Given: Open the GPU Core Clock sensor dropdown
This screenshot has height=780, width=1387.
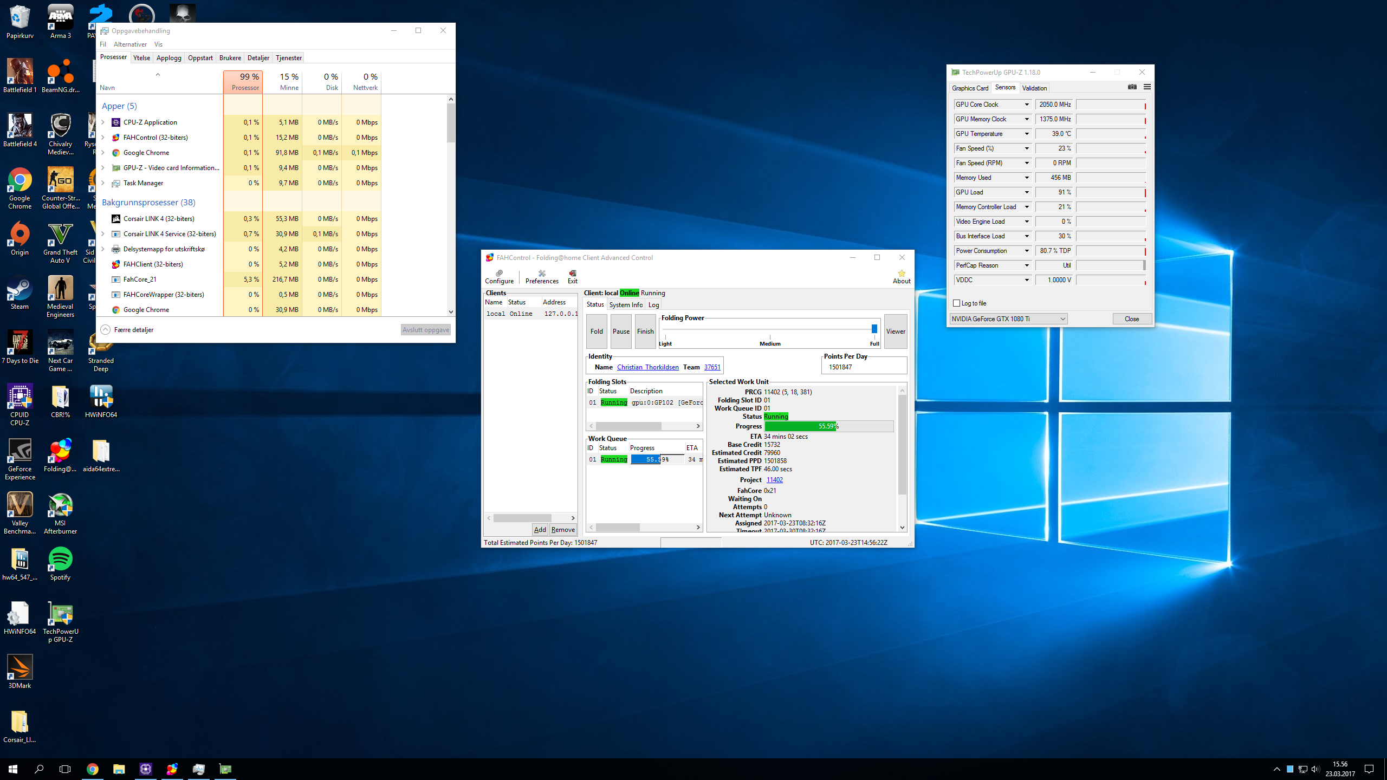Looking at the screenshot, I should (1026, 105).
